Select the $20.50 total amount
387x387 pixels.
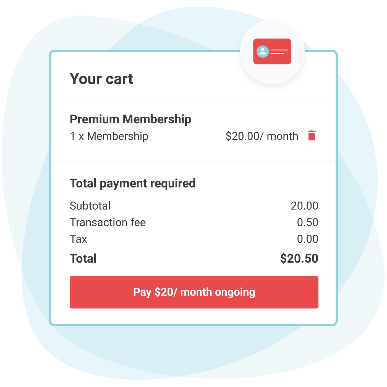pos(299,259)
